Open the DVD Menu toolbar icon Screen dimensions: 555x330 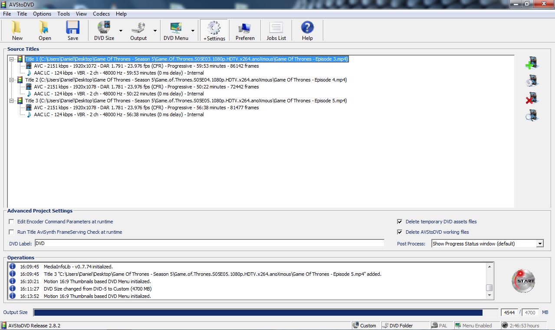click(176, 30)
